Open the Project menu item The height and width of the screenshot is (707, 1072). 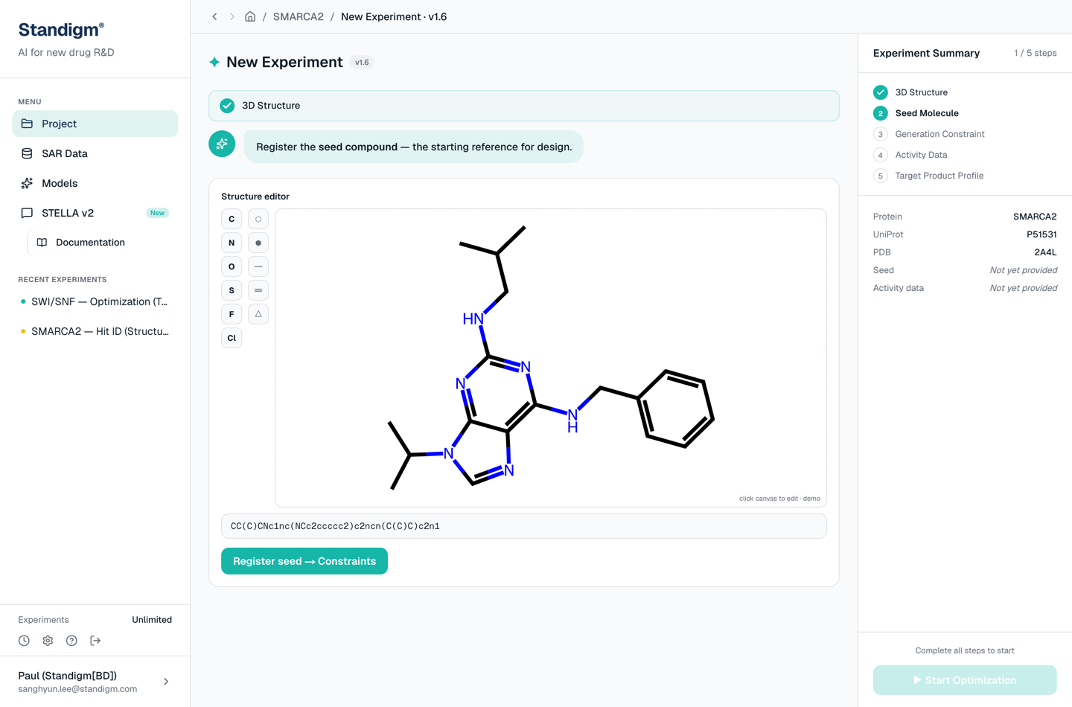95,124
